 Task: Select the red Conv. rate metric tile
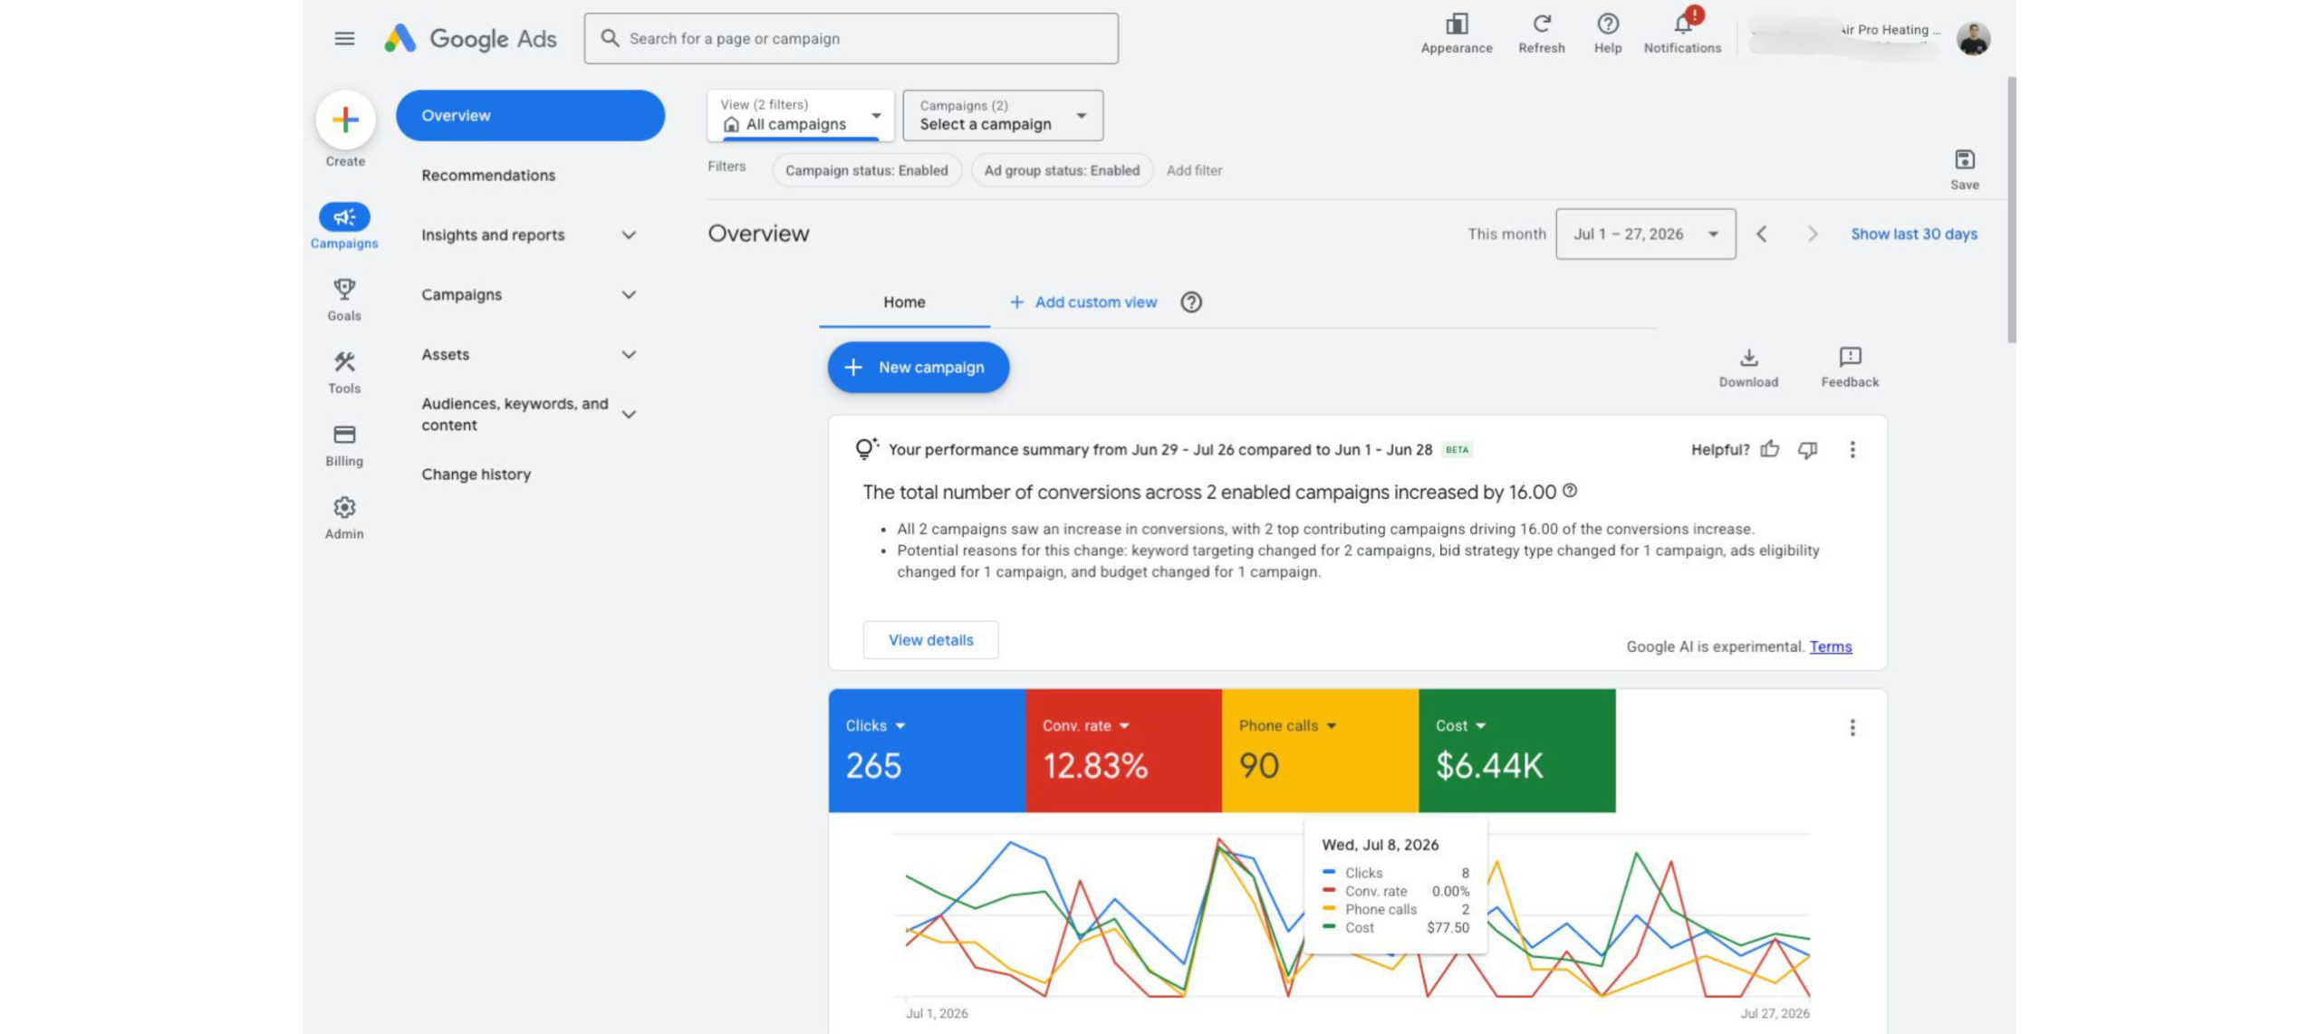[1123, 750]
